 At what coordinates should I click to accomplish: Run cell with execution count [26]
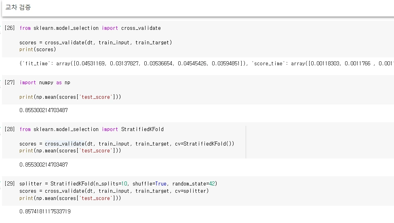[x=10, y=28]
